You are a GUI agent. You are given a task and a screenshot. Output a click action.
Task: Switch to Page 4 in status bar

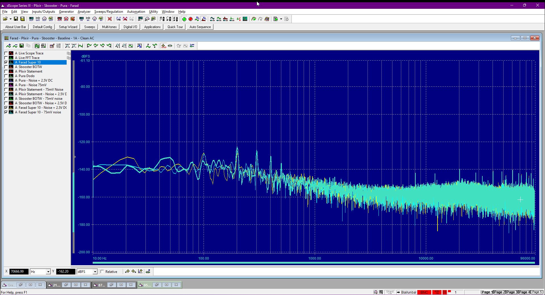tap(524, 292)
